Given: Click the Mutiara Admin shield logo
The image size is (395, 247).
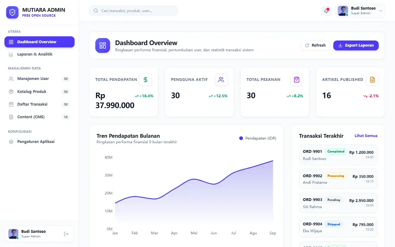Looking at the screenshot, I should (x=12, y=12).
